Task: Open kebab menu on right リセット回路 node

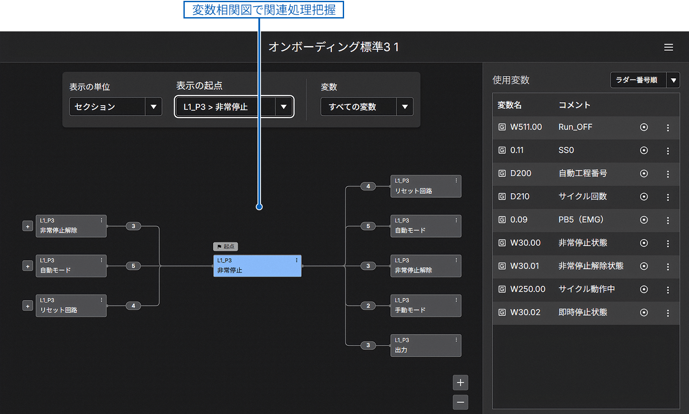Action: tap(456, 181)
